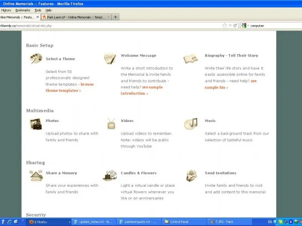
Task: Click the Photos camera icon
Action: (x=36, y=124)
